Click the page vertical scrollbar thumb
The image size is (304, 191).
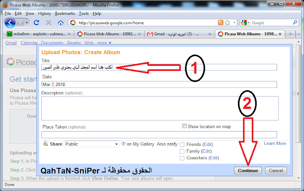(299, 94)
